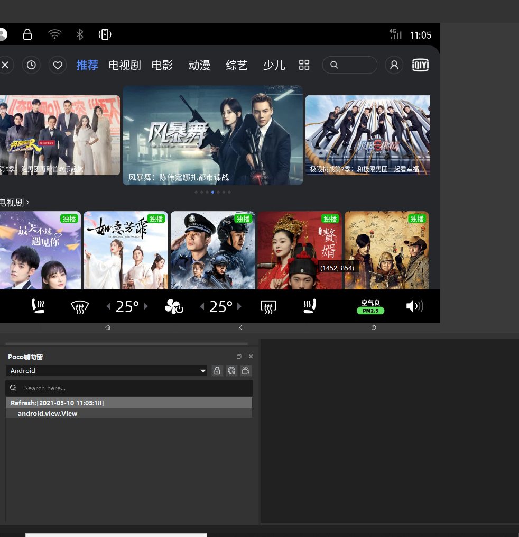
Task: Open the 赘婿 drama poster
Action: (x=300, y=250)
